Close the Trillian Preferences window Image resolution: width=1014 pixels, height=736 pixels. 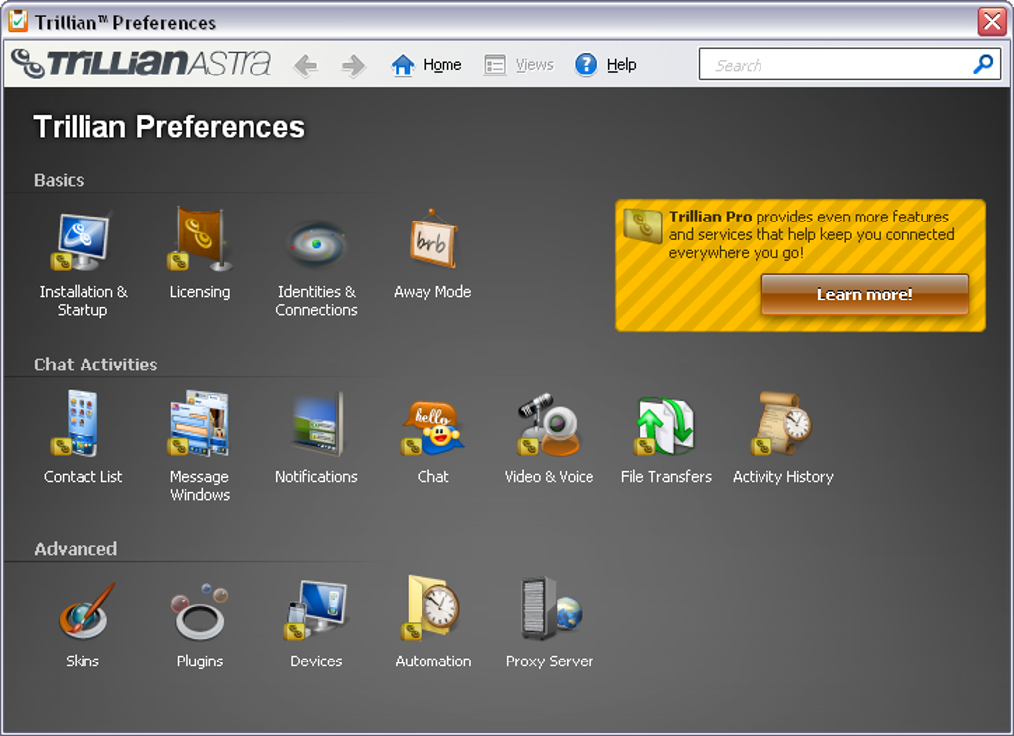[x=993, y=21]
